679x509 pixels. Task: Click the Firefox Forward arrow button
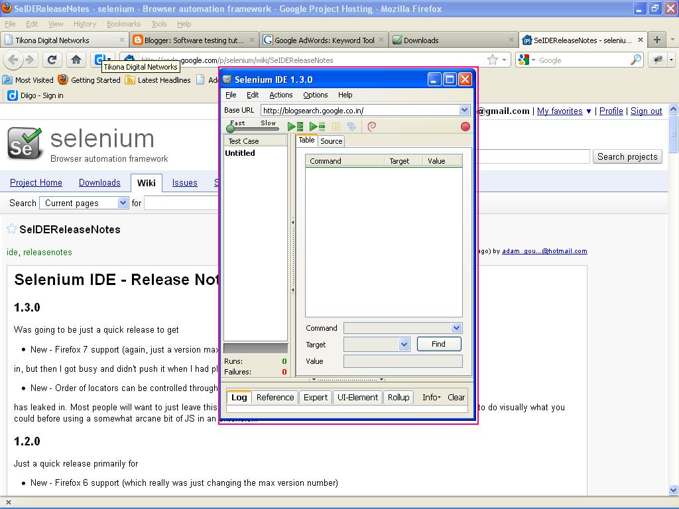pyautogui.click(x=29, y=60)
